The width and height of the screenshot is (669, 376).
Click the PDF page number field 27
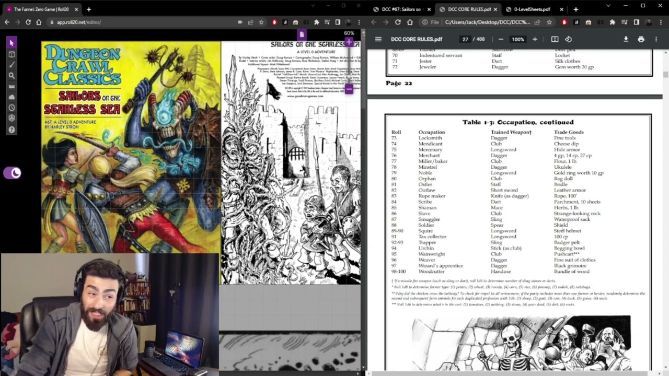click(x=465, y=39)
